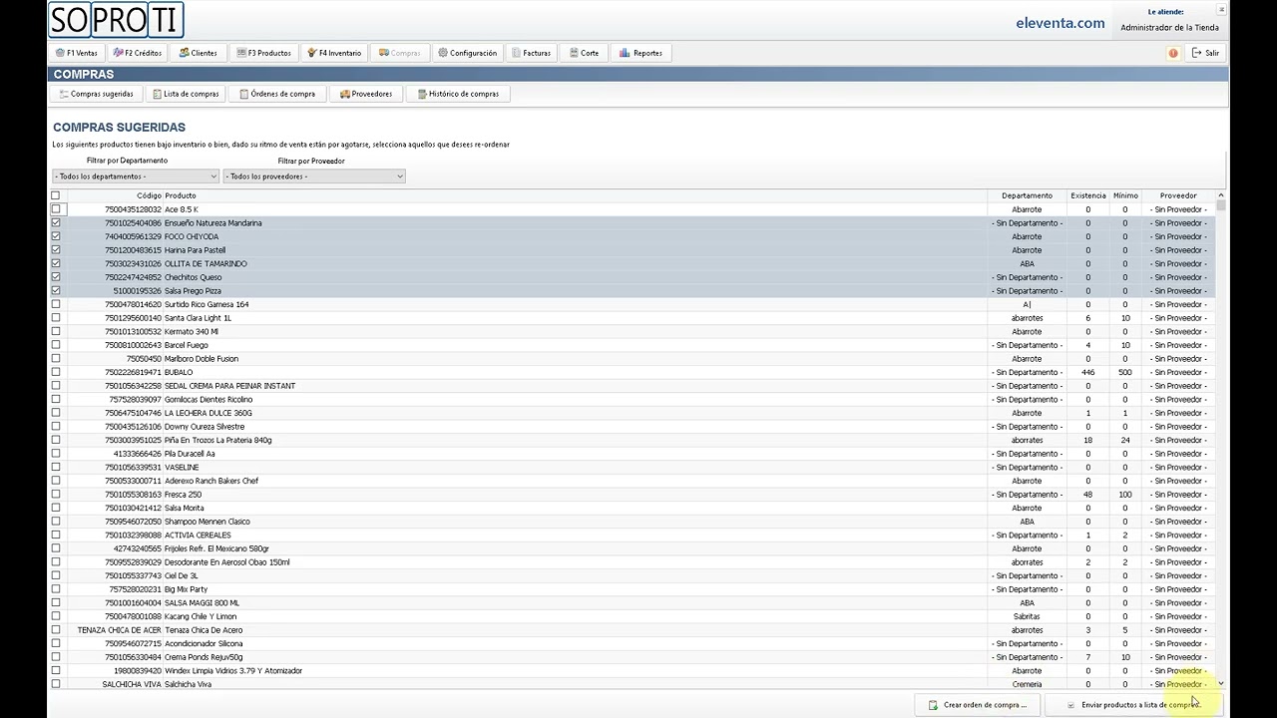Screen dimensions: 1277x718
Task: Uncheck Harina Para Pastell
Action: click(56, 250)
